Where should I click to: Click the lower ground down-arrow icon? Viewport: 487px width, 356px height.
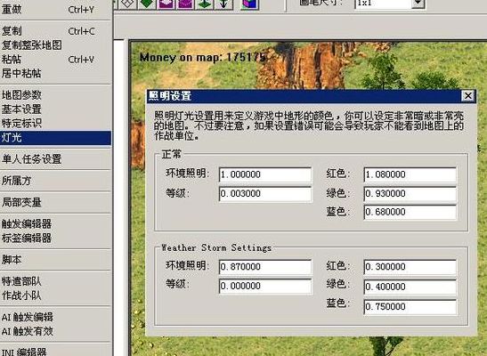[x=224, y=4]
